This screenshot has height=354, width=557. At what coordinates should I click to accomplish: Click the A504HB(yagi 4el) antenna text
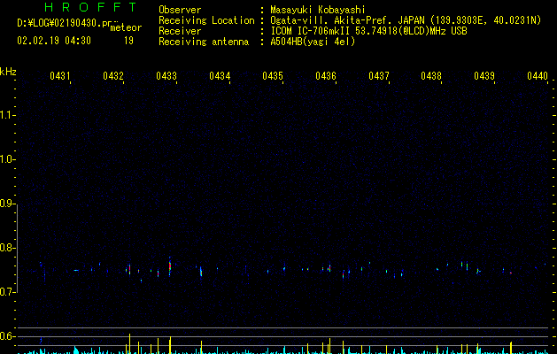click(313, 42)
